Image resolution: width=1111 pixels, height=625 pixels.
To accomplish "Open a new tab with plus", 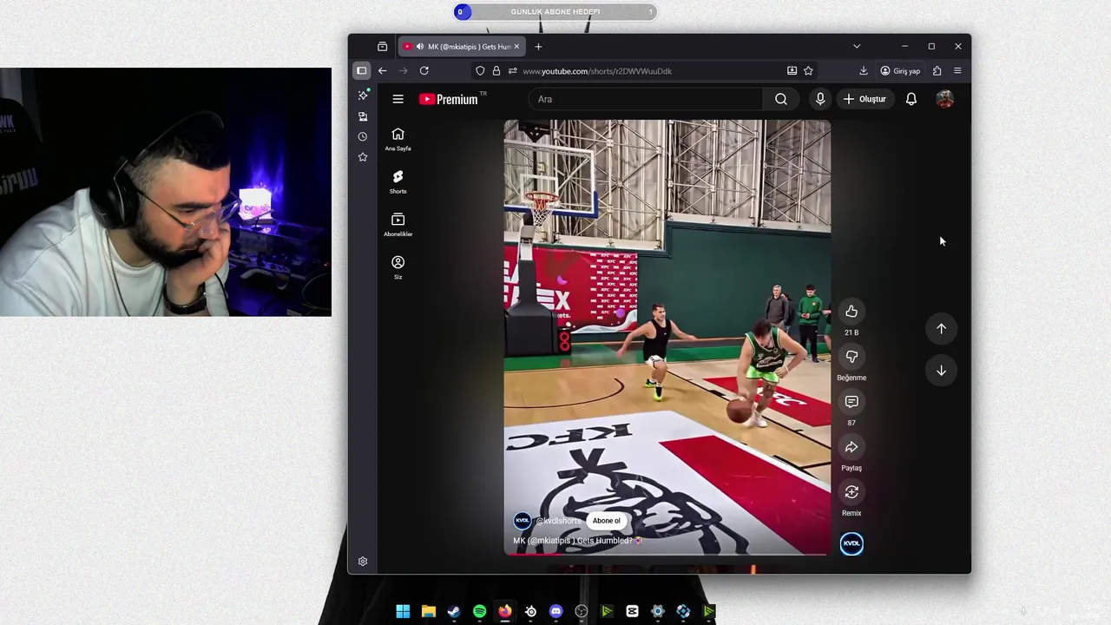I will (x=538, y=46).
